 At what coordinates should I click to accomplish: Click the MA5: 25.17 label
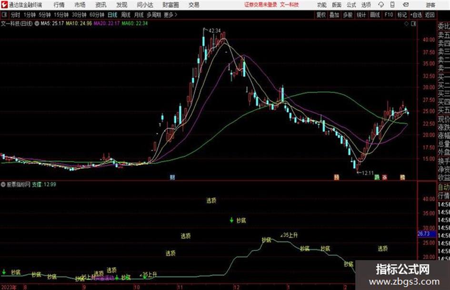[x=52, y=23]
